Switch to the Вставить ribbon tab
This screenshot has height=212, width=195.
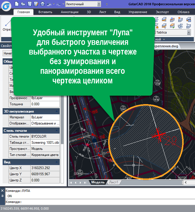click(45, 12)
